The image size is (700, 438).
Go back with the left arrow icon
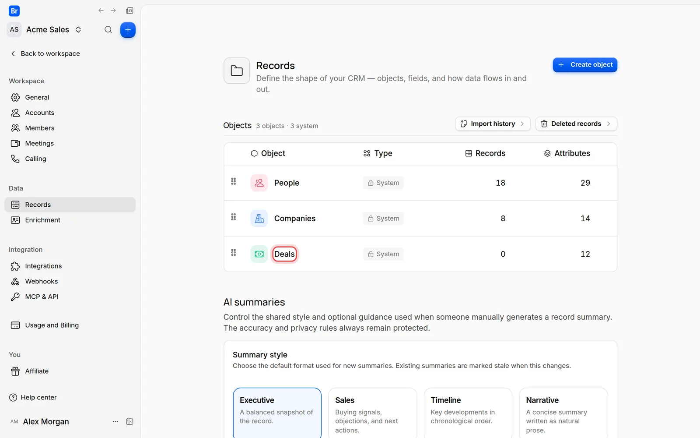(x=101, y=11)
